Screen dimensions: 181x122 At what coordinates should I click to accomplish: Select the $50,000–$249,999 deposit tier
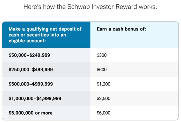tap(29, 55)
